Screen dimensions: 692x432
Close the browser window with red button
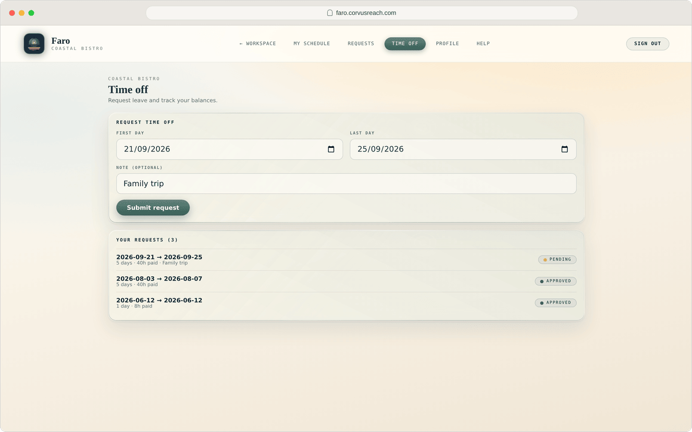[x=12, y=13]
